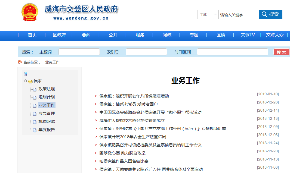The height and width of the screenshot is (173, 290).
Task: Open the 要闻 navigation menu
Action: tap(86, 35)
